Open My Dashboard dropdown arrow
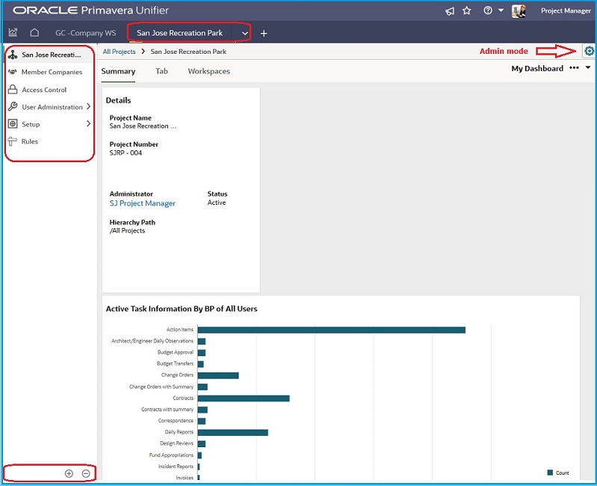This screenshot has width=597, height=486. point(588,67)
